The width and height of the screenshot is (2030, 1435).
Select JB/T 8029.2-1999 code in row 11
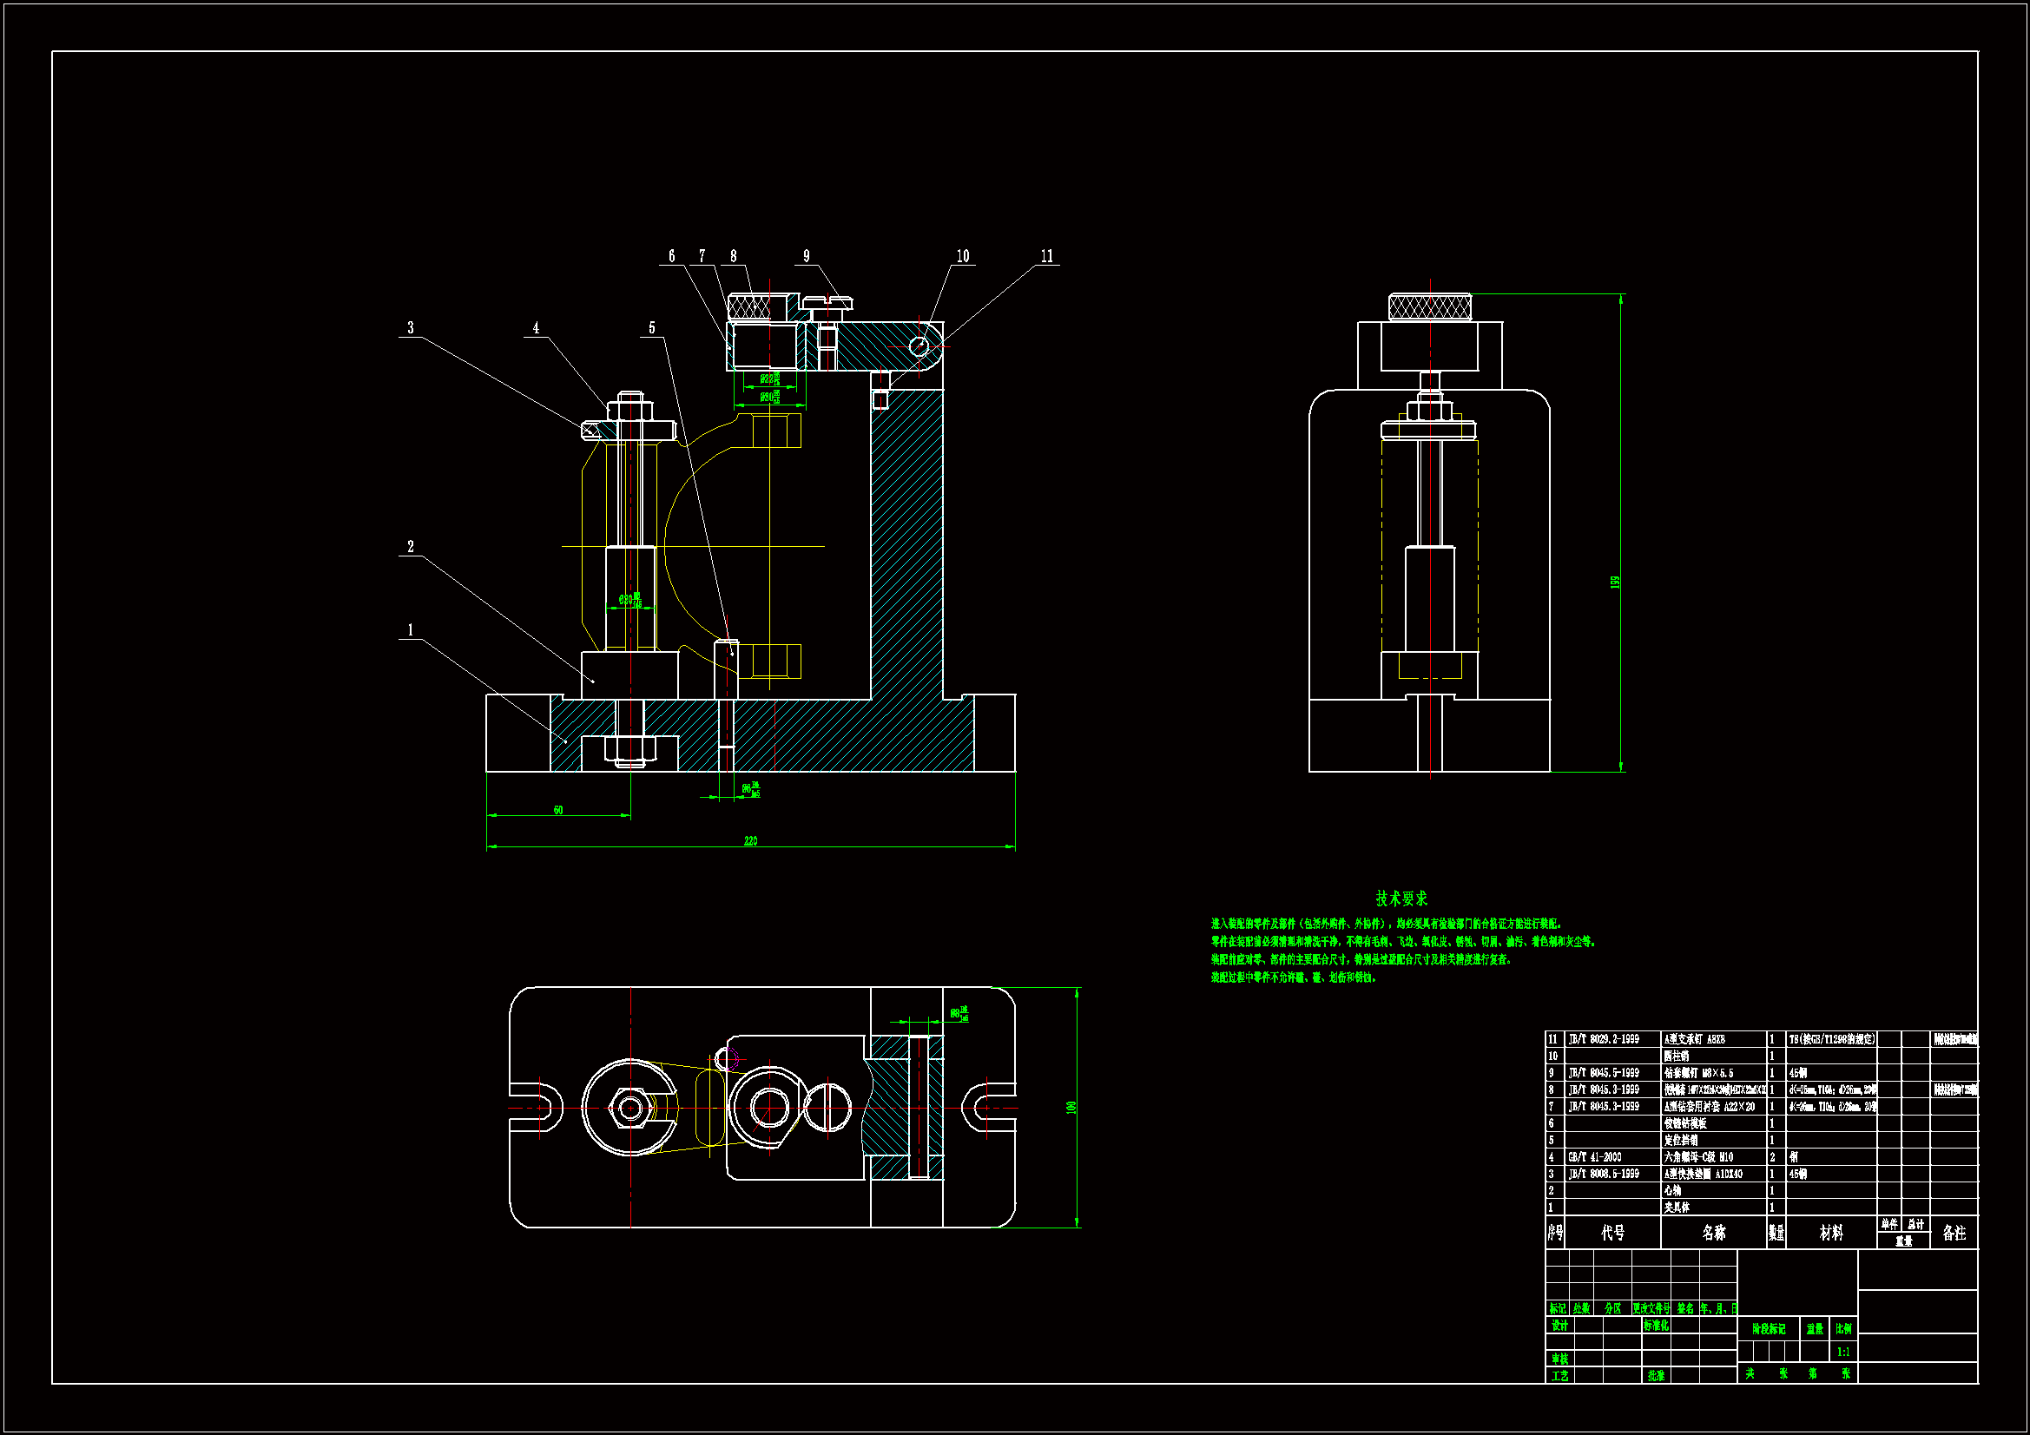(1603, 1040)
